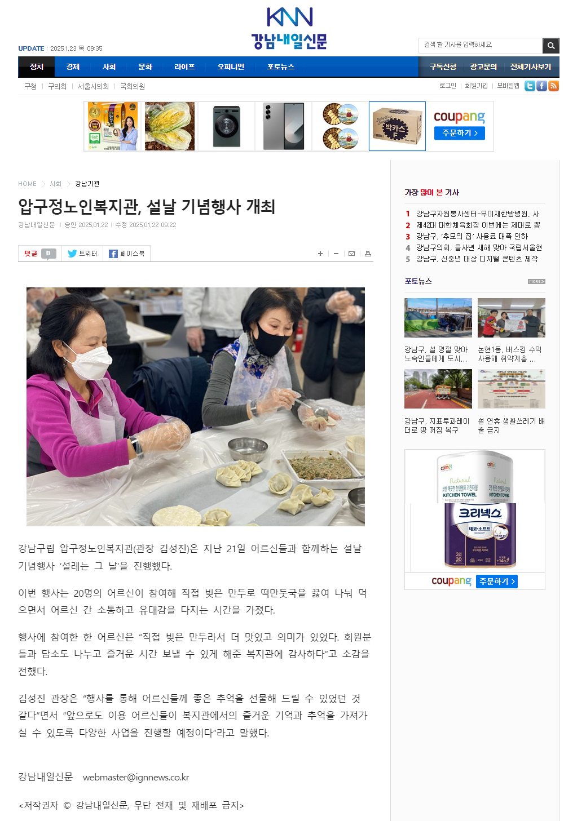Open the 강남구의회 top-ranked article number 4
This screenshot has width=564, height=821.
[479, 247]
